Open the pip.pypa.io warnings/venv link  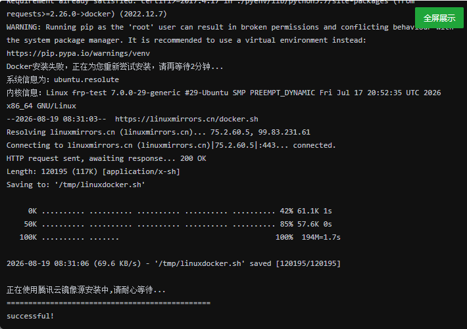tap(78, 53)
